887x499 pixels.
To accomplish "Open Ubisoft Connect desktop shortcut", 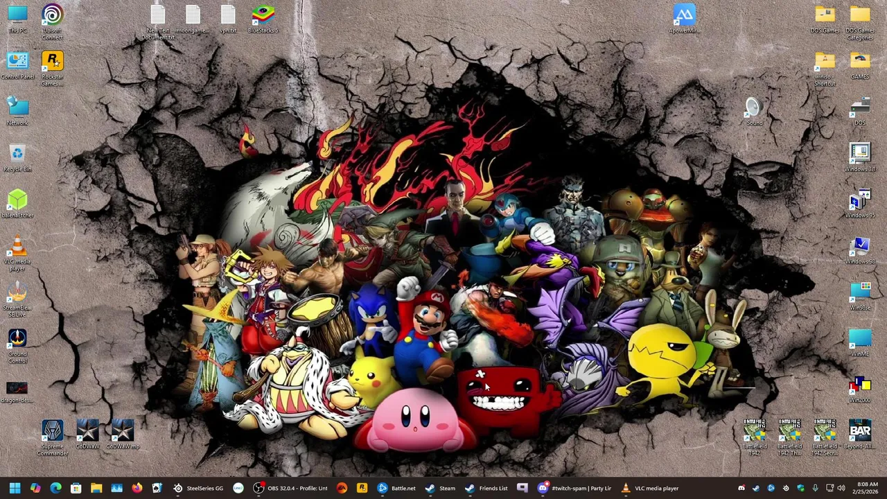I will point(52,22).
